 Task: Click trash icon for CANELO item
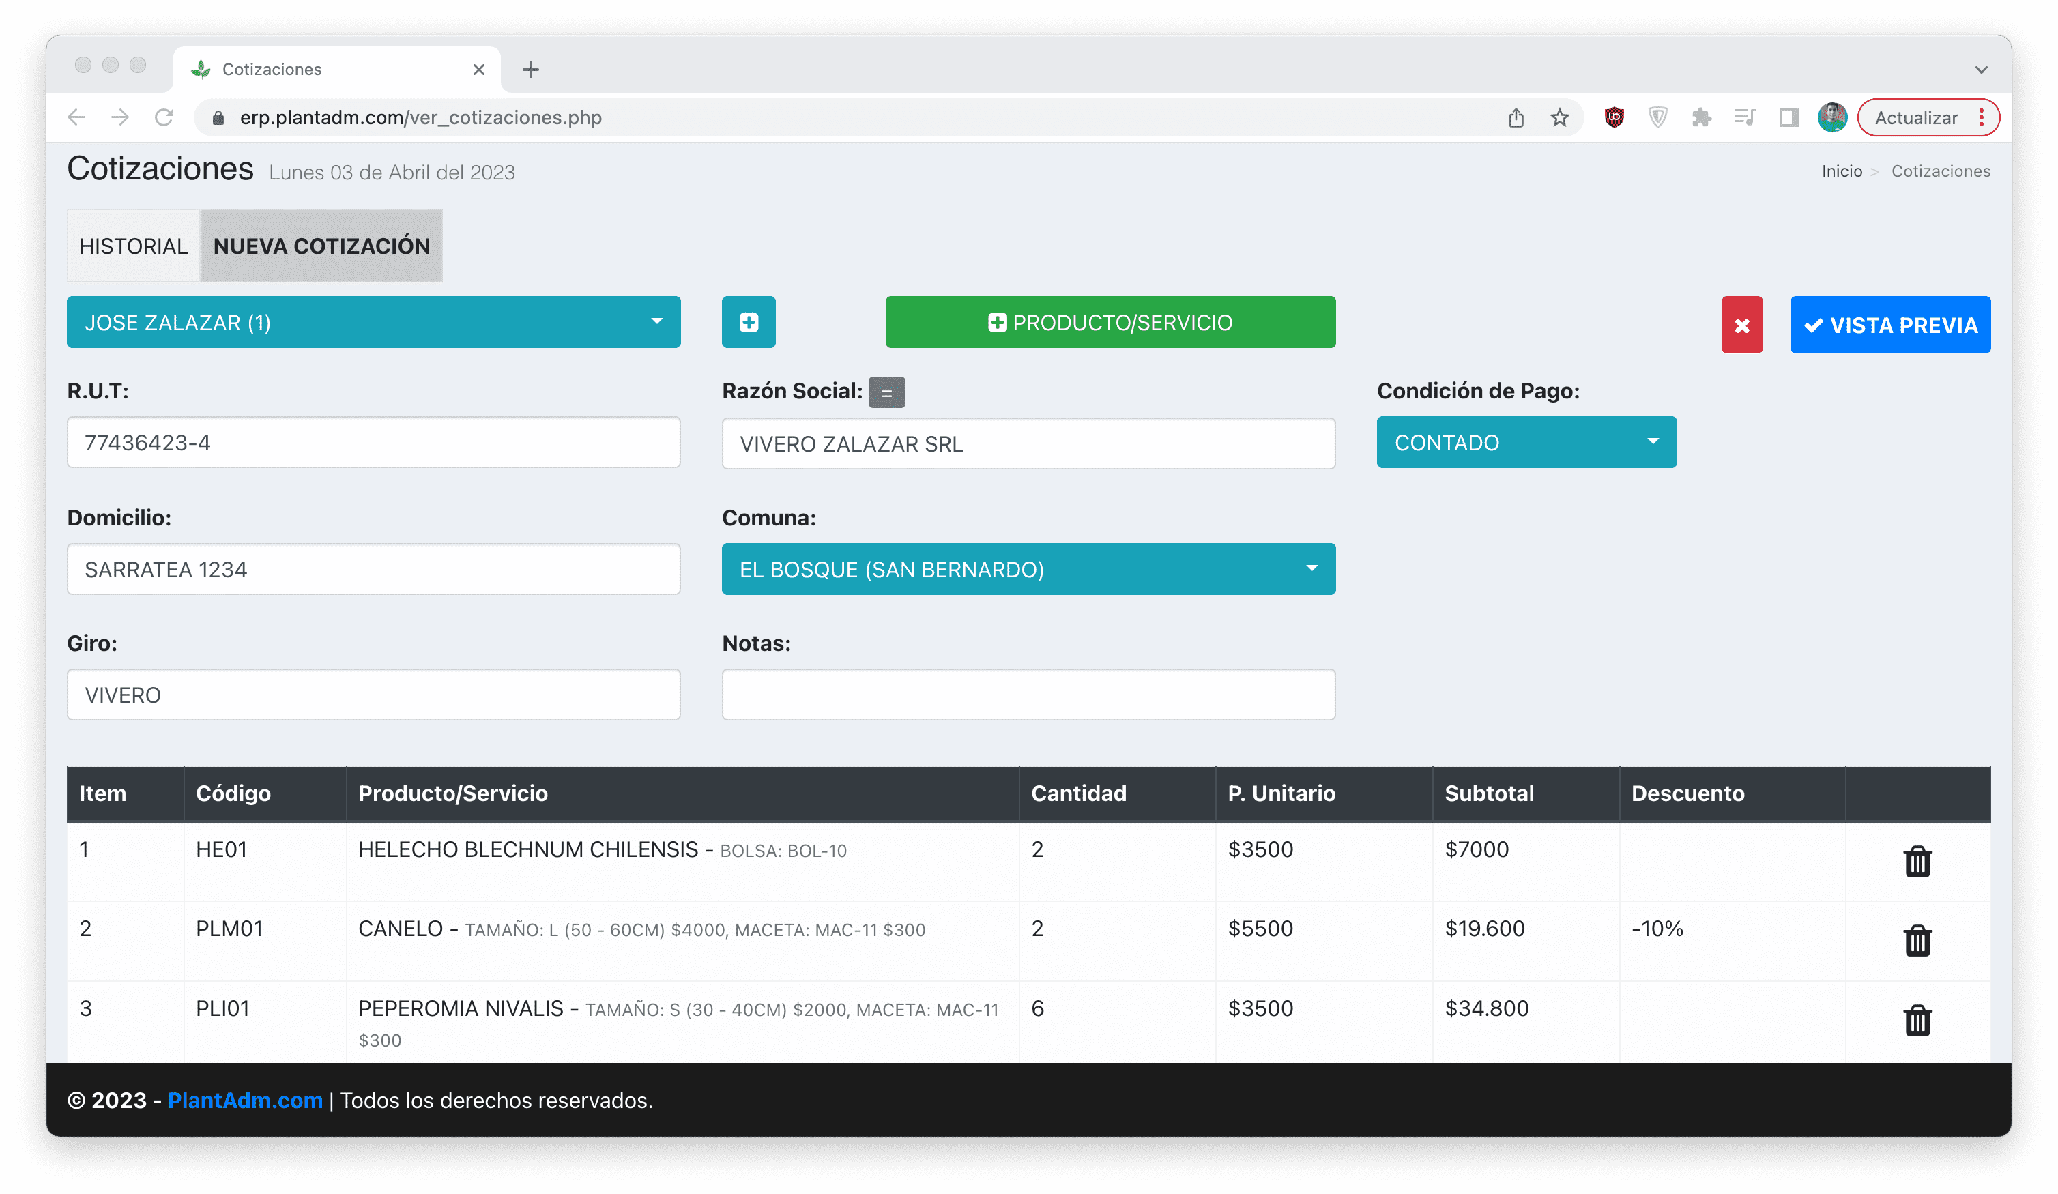pos(1917,941)
